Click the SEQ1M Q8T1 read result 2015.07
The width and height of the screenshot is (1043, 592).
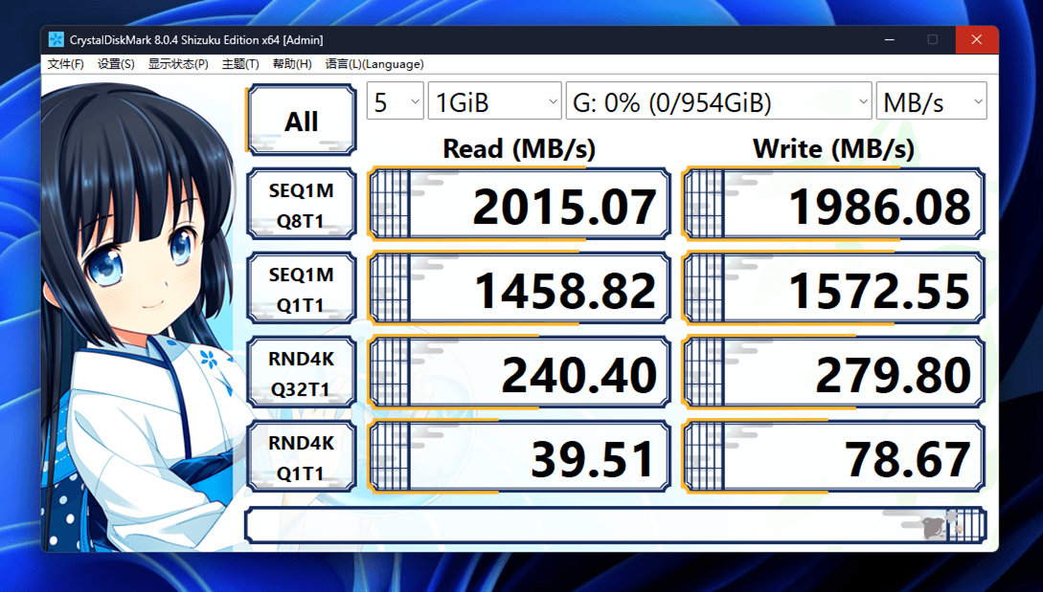coord(519,204)
